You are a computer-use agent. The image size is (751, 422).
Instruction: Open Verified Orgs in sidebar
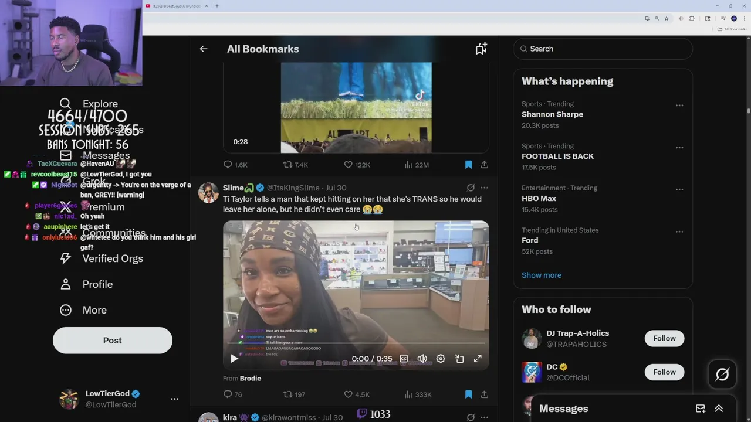pyautogui.click(x=101, y=258)
